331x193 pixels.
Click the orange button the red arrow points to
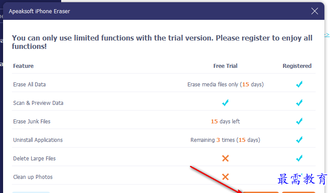coord(261,192)
